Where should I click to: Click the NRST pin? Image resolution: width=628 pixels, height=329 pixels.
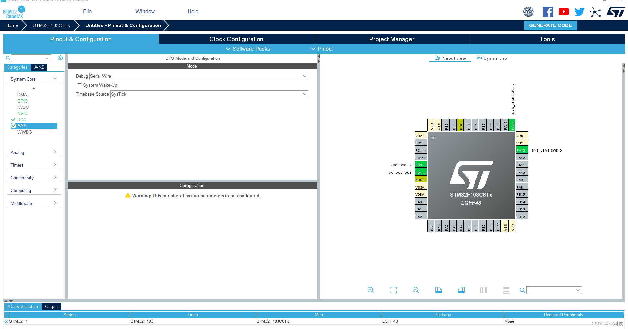[x=421, y=180]
